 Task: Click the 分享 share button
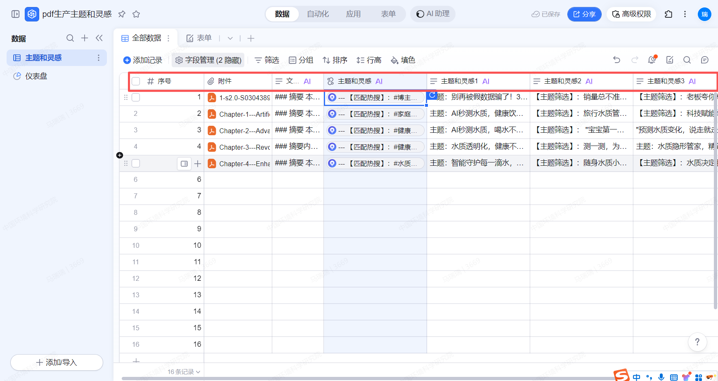tap(584, 14)
